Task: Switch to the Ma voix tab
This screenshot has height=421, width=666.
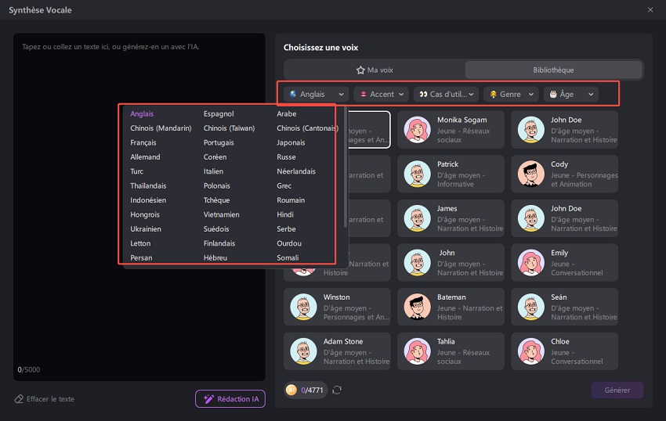Action: (x=375, y=70)
